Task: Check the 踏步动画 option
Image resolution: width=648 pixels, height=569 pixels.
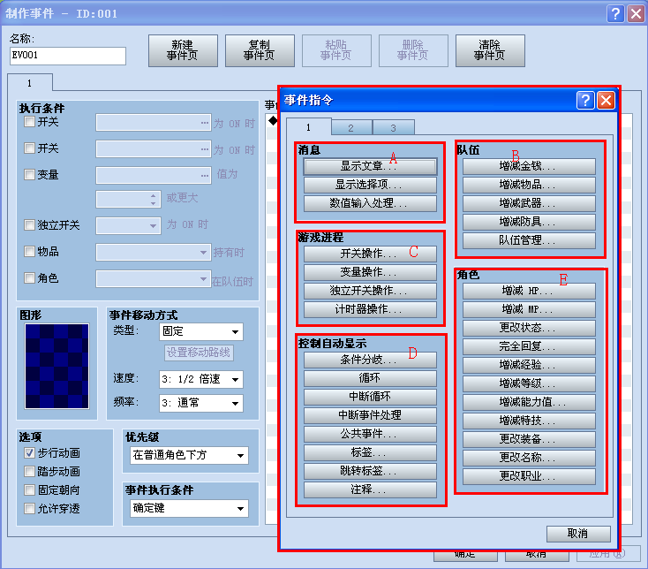Action: [x=29, y=472]
